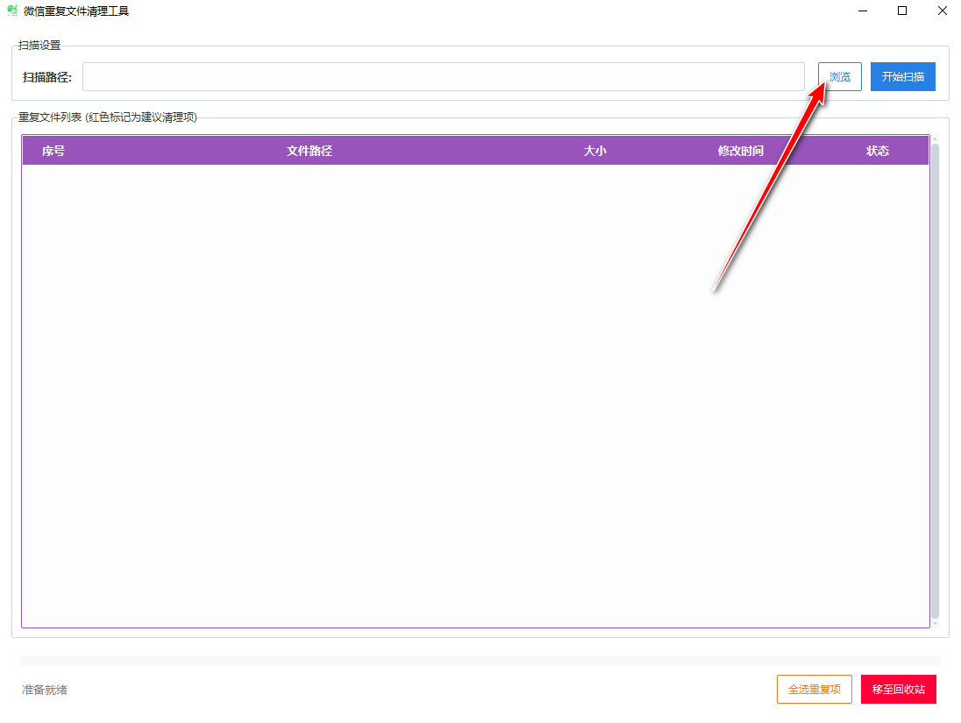Open folder picker with 浏览 button
The height and width of the screenshot is (723, 961).
[x=840, y=76]
